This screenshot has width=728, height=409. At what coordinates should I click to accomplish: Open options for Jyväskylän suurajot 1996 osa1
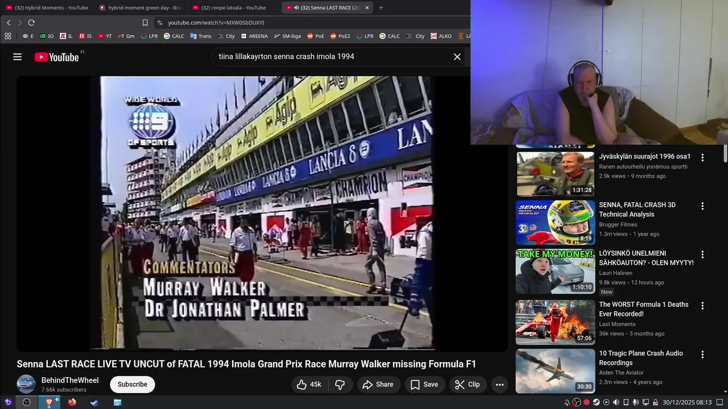point(702,157)
